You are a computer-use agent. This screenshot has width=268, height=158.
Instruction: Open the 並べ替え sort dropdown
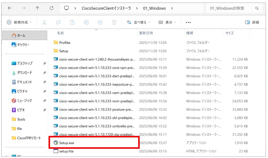coord(138,22)
